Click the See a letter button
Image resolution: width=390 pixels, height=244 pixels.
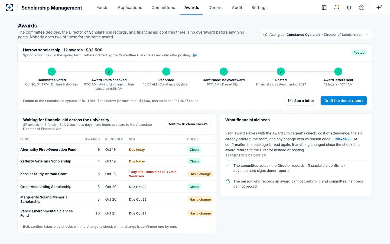301,101
